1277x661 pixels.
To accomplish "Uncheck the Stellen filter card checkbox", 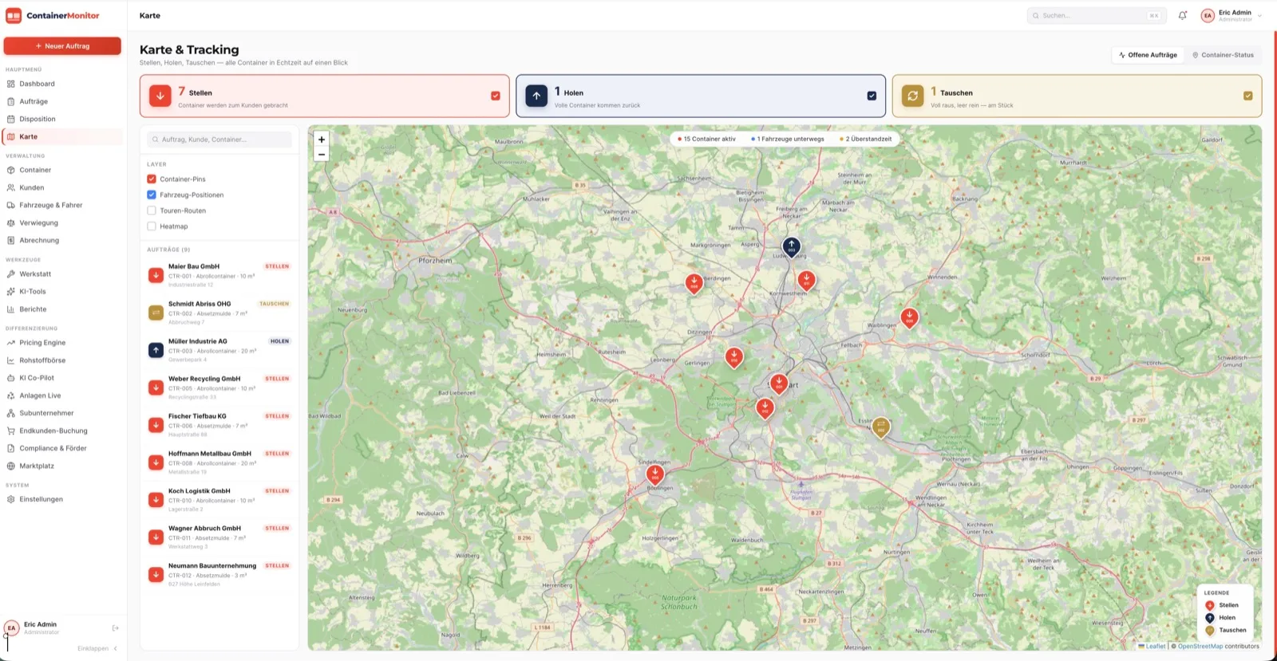I will click(496, 96).
